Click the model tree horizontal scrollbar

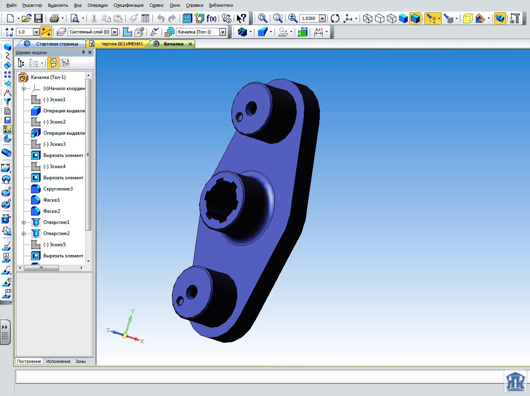click(41, 268)
